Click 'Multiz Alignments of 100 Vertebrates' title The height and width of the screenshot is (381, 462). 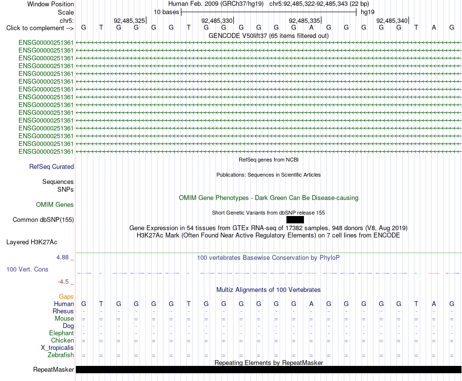pos(268,290)
